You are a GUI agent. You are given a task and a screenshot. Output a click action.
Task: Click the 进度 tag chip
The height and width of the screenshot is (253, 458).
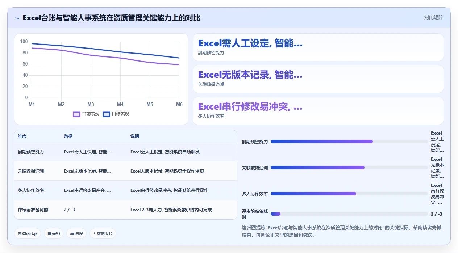(76, 233)
